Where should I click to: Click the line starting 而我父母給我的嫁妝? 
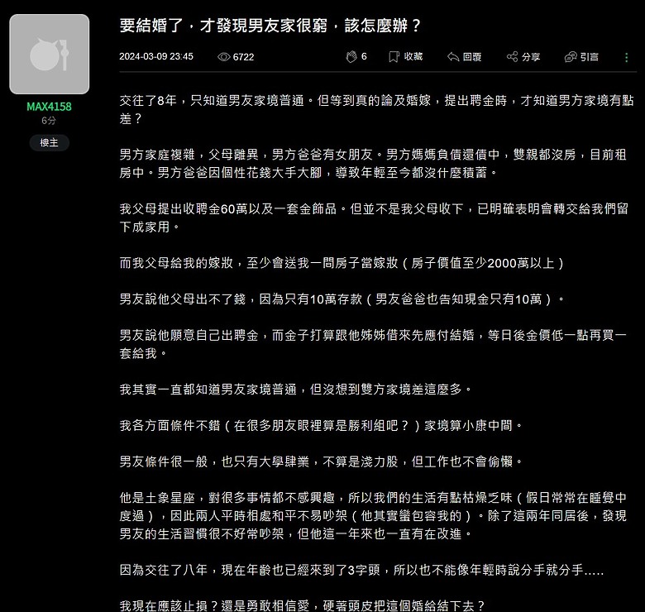342,263
